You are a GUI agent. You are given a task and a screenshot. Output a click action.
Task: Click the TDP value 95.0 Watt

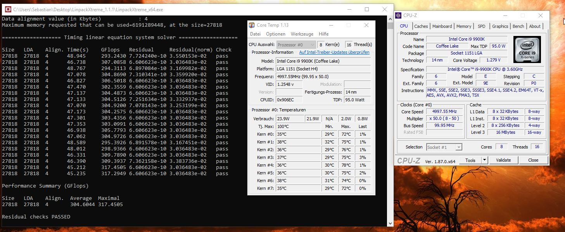357,100
